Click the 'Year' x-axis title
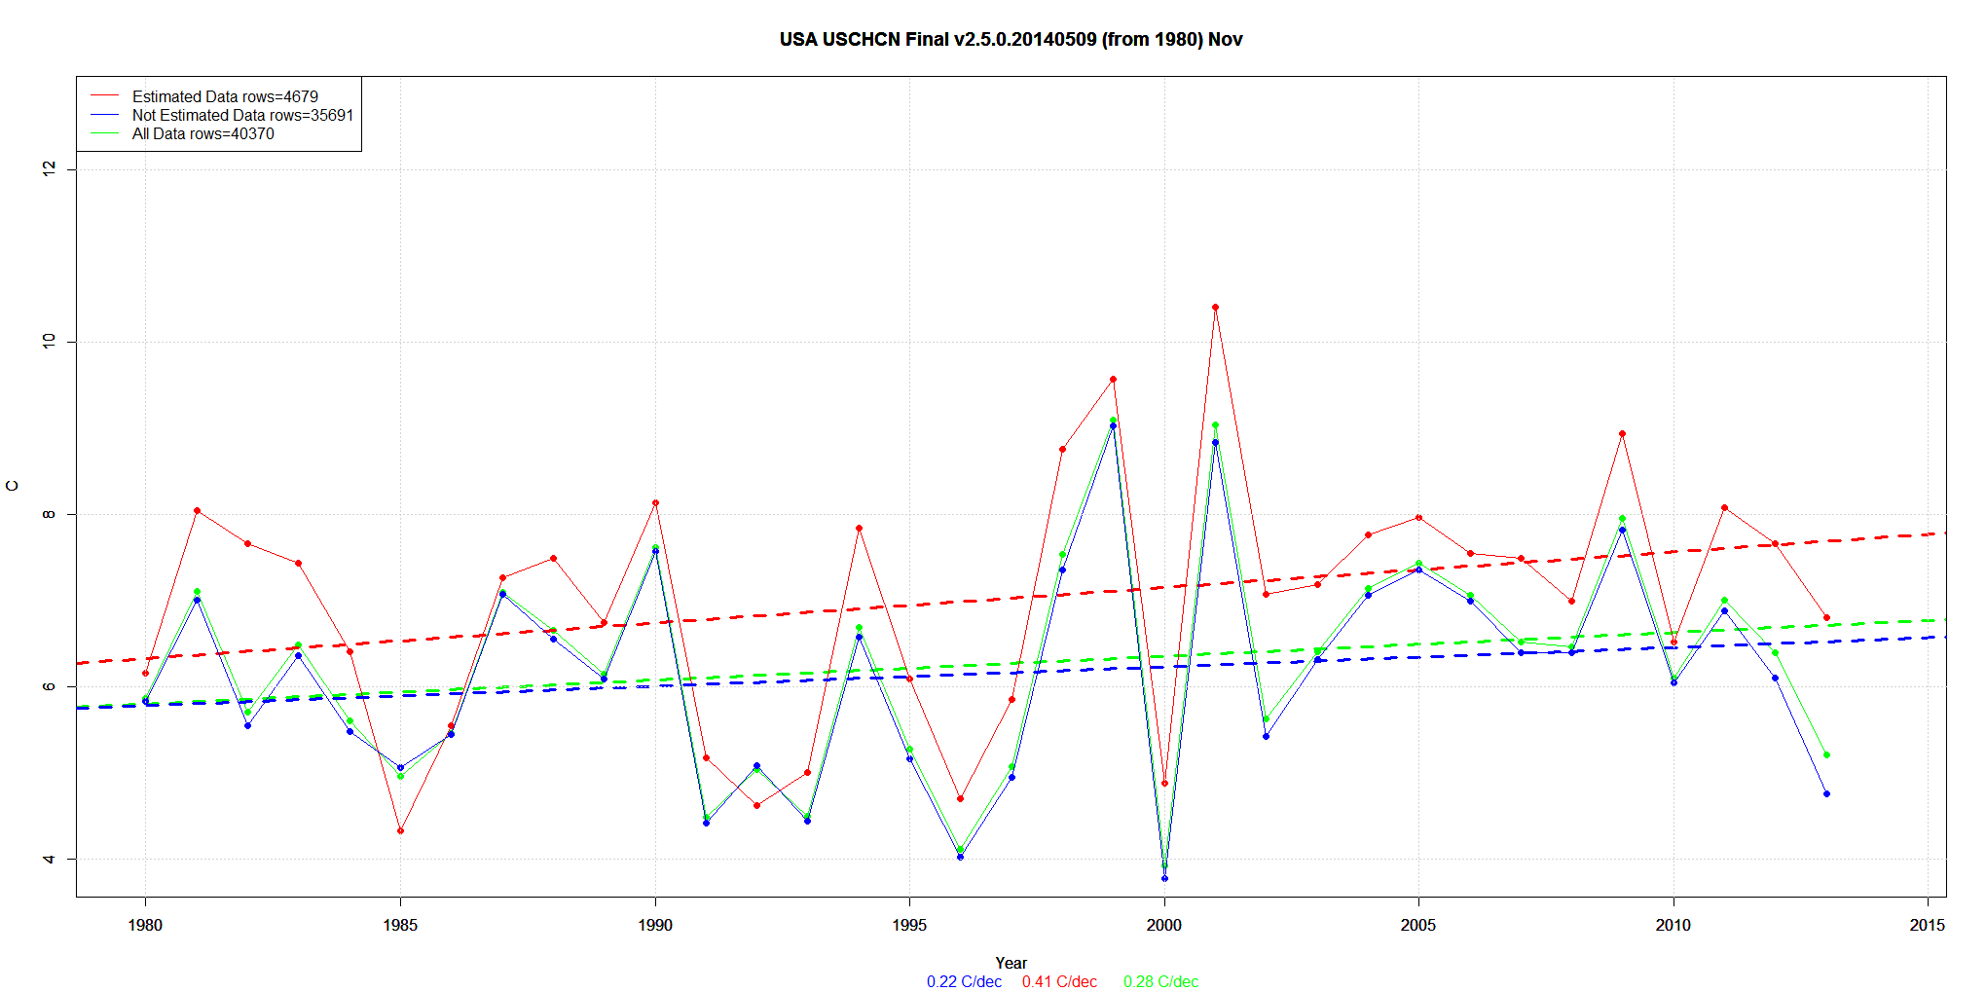1986x992 pixels. (x=1011, y=963)
